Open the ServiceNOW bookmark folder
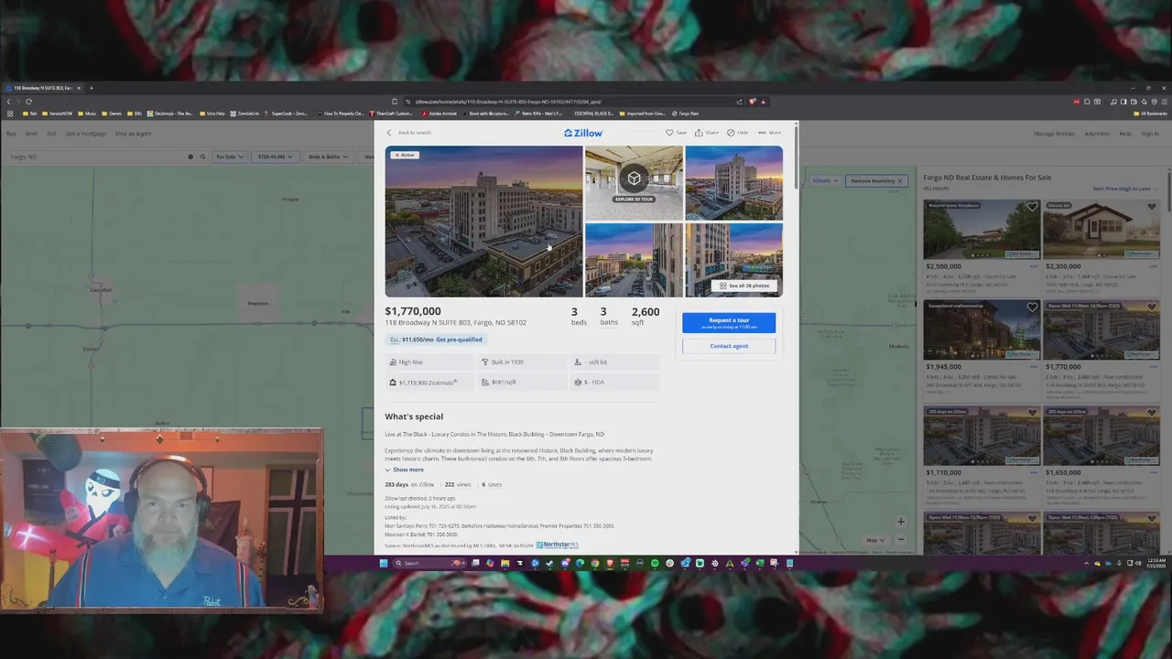The height and width of the screenshot is (659, 1172). click(57, 113)
